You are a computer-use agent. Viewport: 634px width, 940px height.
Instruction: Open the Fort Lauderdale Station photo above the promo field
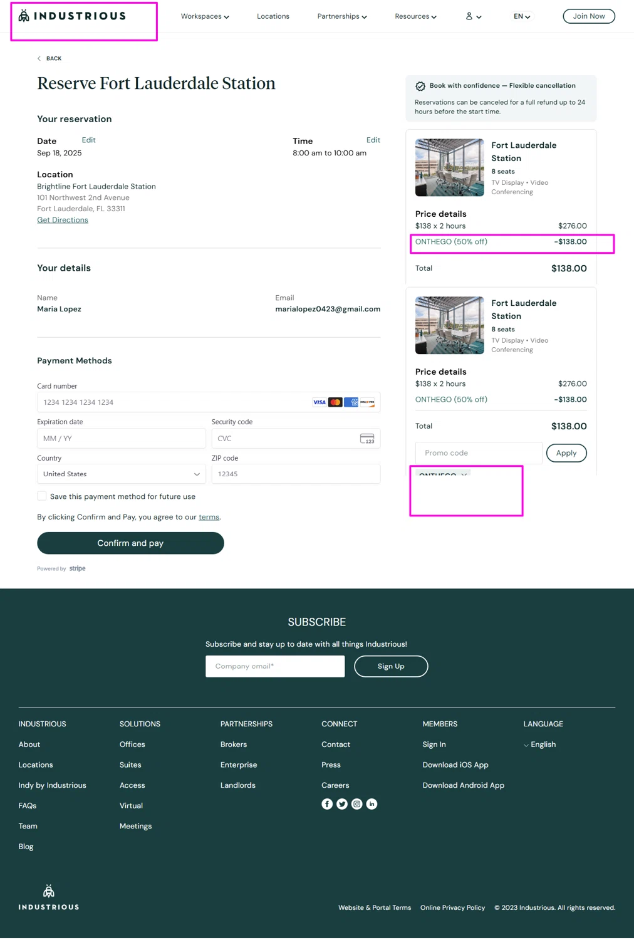point(450,325)
